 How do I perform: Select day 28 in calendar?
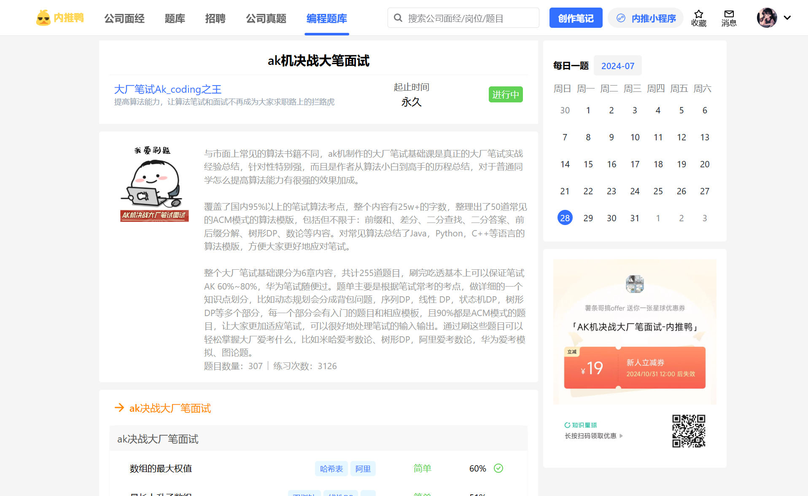565,218
